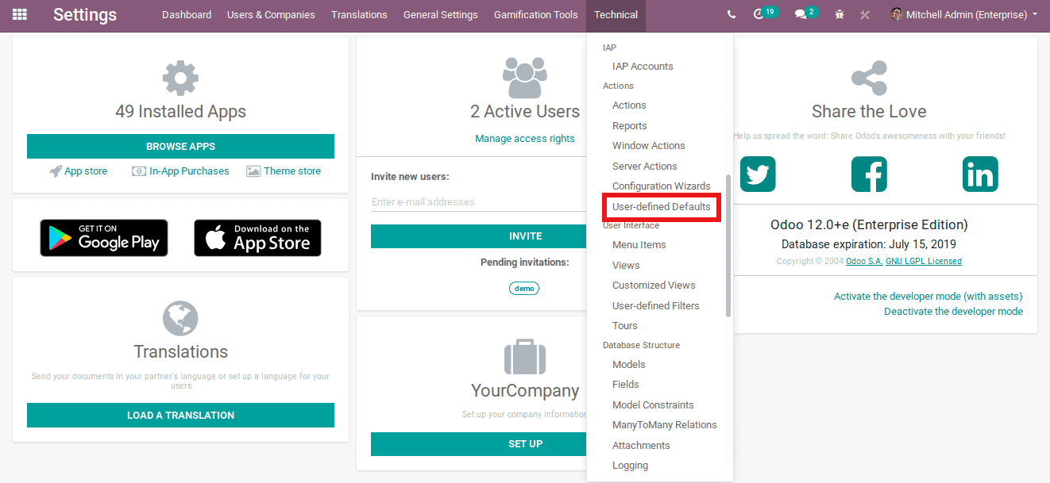1050x483 pixels.
Task: Click the YourCompany briefcase icon
Action: 525,357
